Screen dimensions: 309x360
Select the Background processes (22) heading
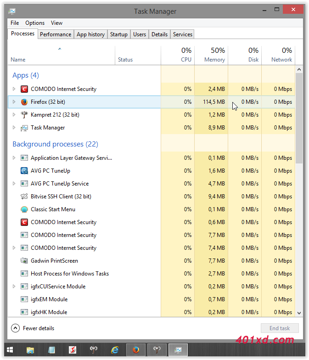(x=55, y=144)
